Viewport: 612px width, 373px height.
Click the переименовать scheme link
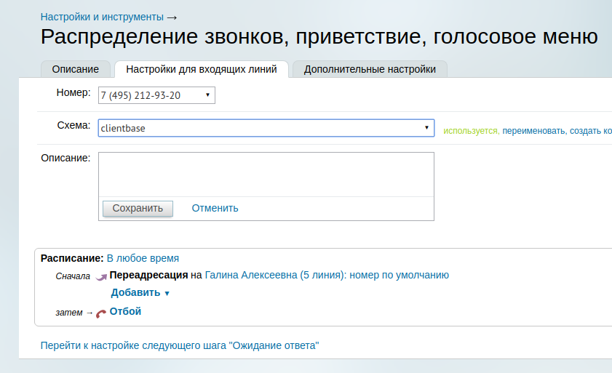point(533,131)
